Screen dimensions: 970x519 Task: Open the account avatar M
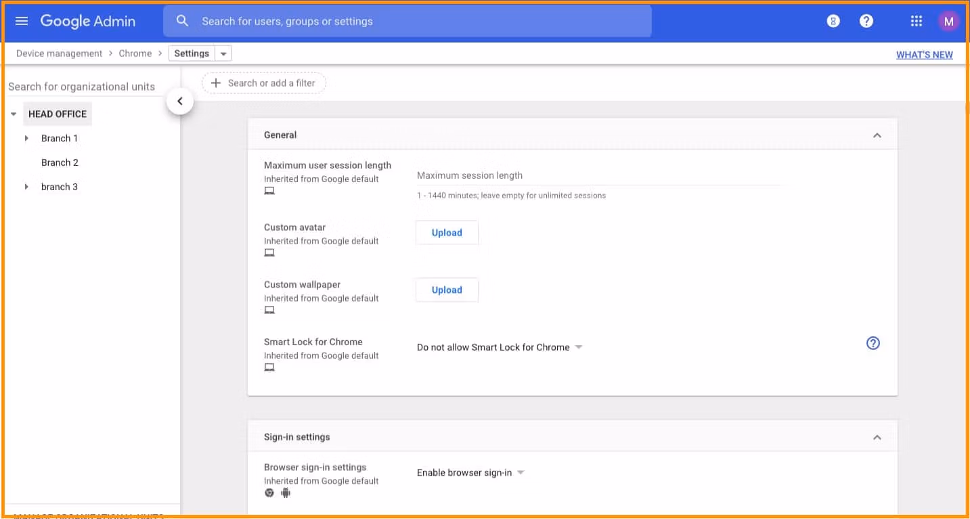[948, 21]
